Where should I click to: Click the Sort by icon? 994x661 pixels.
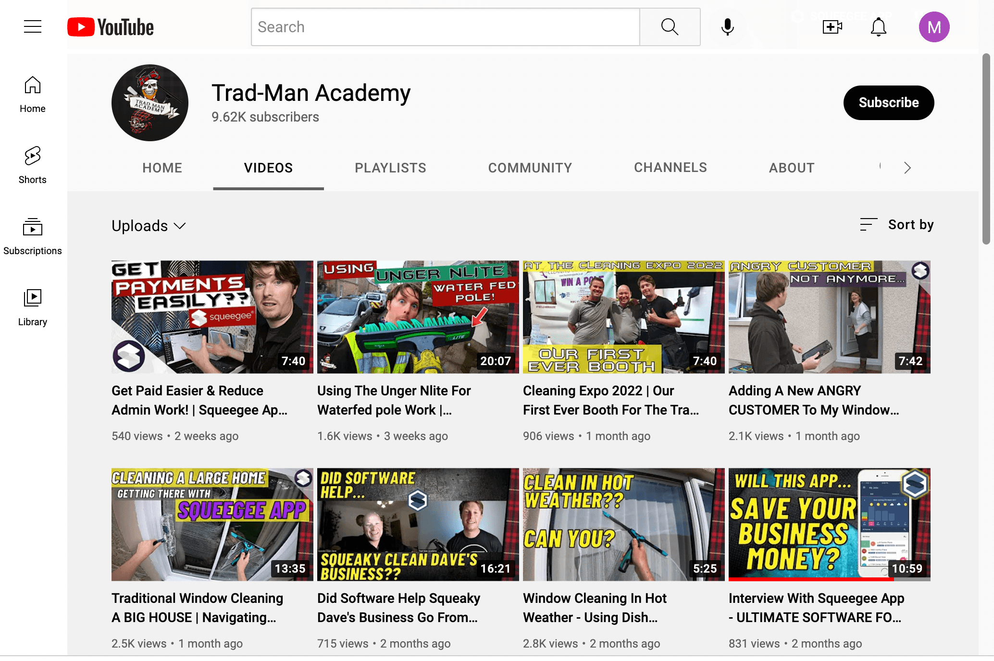(x=869, y=224)
